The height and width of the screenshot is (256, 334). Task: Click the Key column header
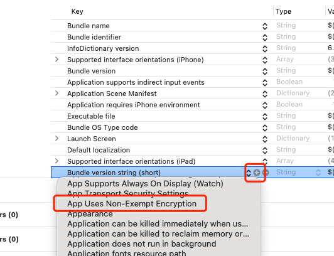77,11
